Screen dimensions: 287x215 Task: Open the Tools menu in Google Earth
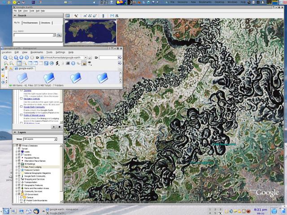pos(32,11)
